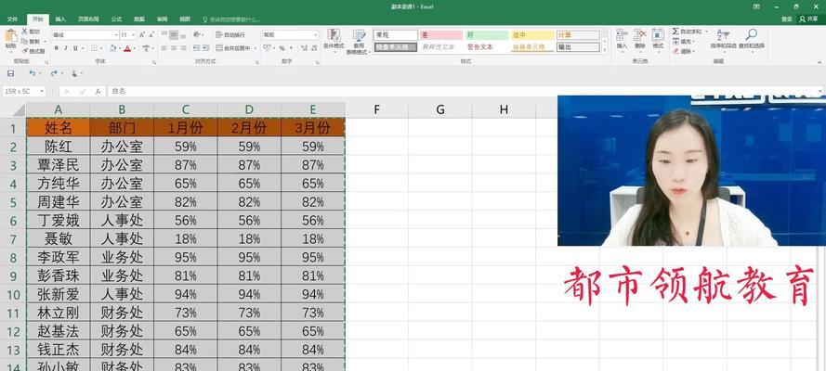Screen dimensions: 826x371
Task: Apply the red font color A
Action: (x=127, y=48)
